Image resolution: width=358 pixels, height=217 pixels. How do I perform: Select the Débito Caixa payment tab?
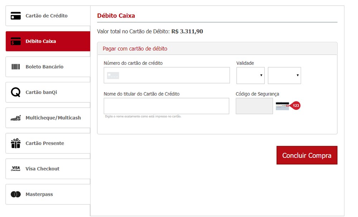tap(48, 41)
